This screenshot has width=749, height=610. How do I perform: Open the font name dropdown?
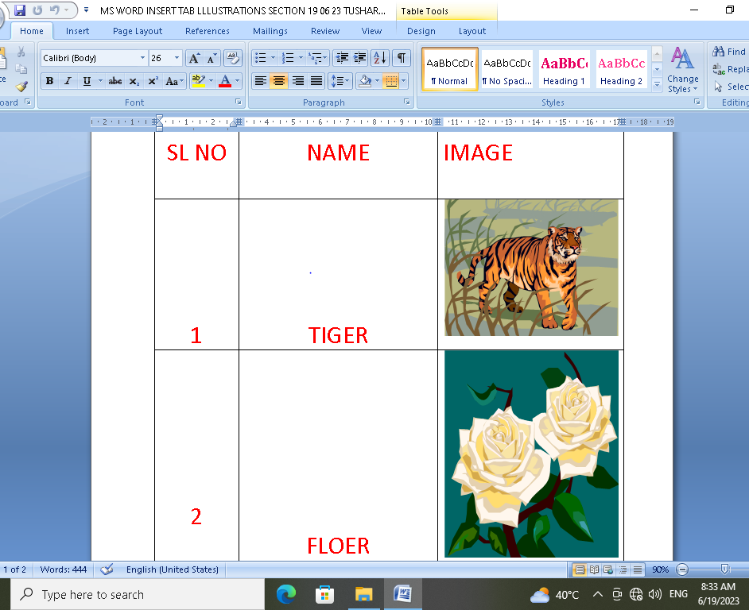pyautogui.click(x=143, y=58)
